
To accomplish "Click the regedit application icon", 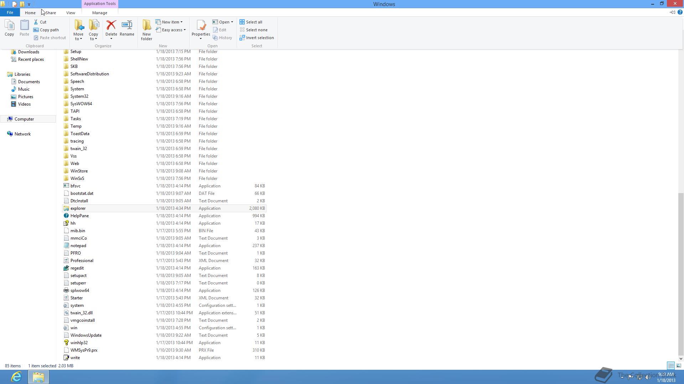I will click(x=66, y=268).
